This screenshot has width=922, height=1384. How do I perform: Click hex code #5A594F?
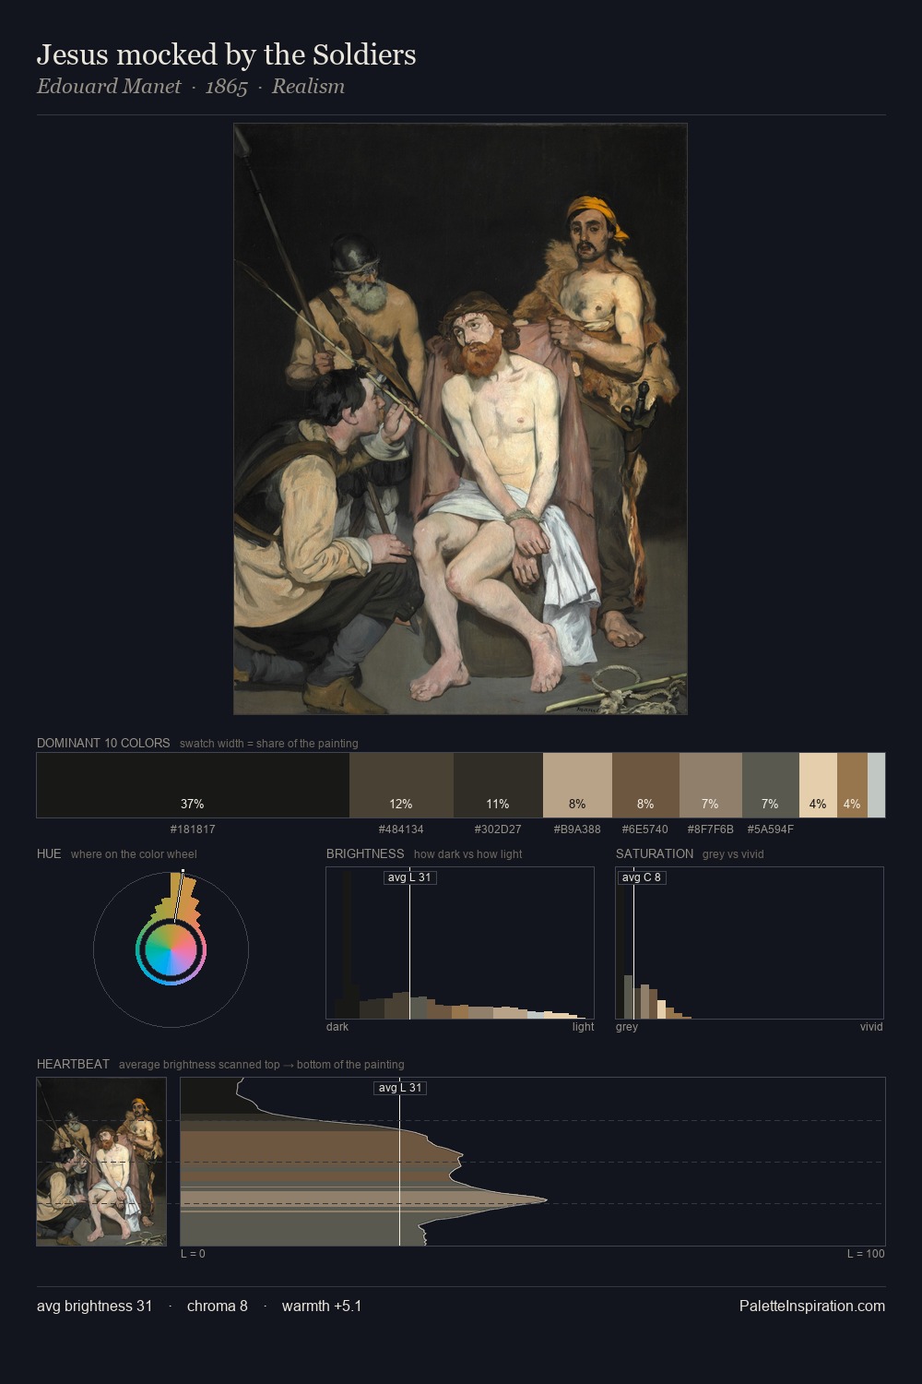point(770,829)
